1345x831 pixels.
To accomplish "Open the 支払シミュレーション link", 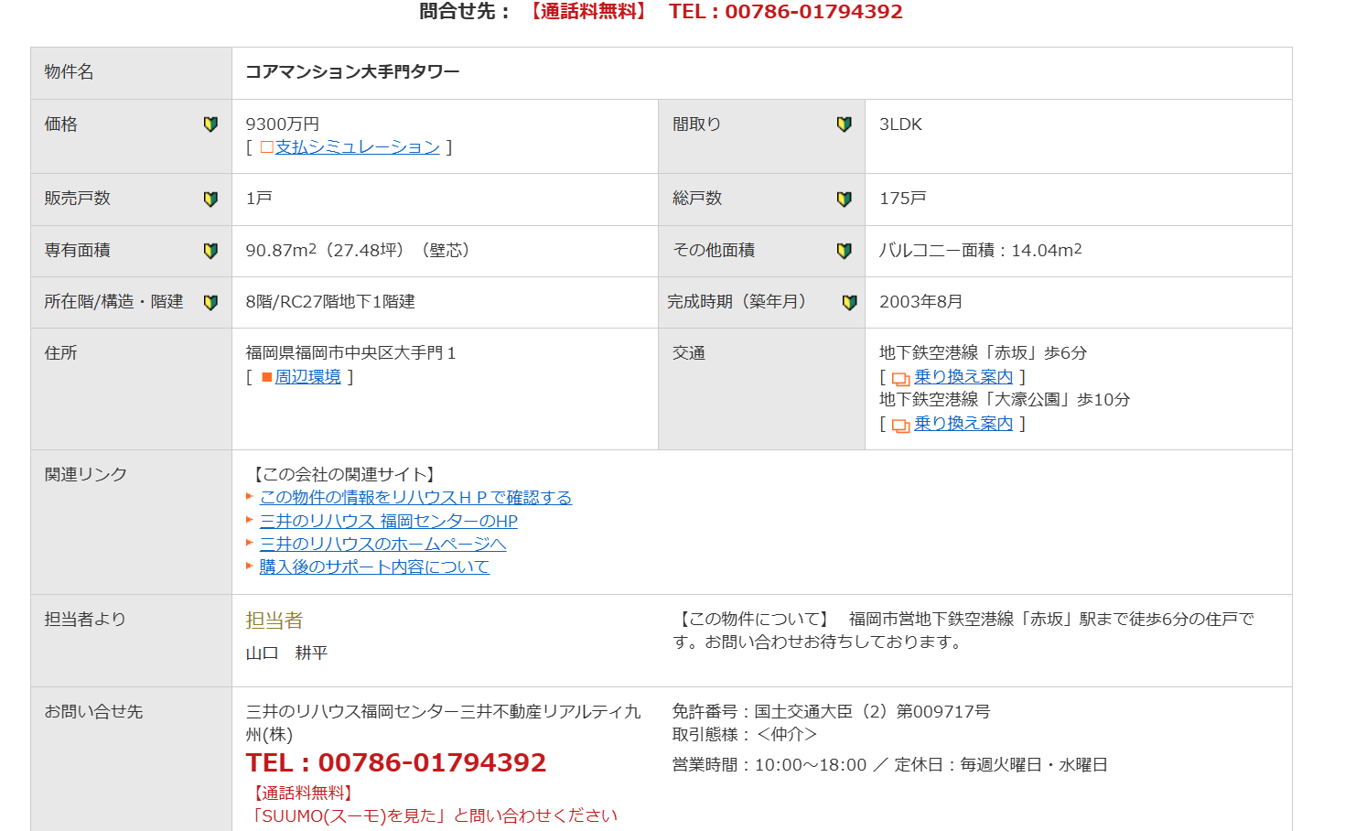I will coord(357,147).
